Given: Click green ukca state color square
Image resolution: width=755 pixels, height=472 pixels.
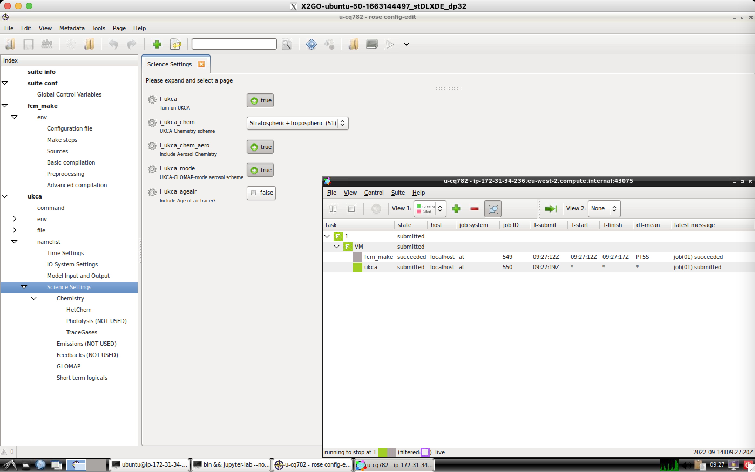Looking at the screenshot, I should (357, 267).
